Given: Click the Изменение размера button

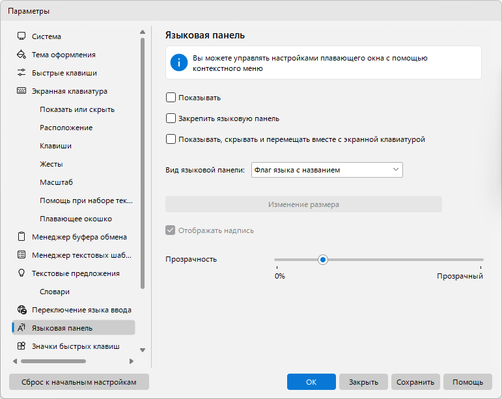Looking at the screenshot, I should (x=303, y=204).
